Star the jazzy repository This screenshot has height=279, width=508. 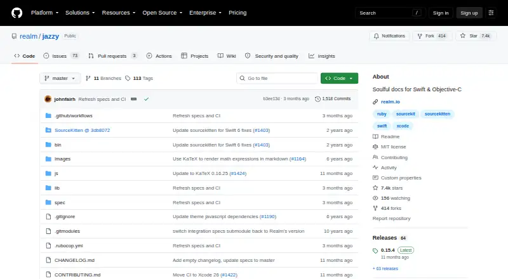475,36
